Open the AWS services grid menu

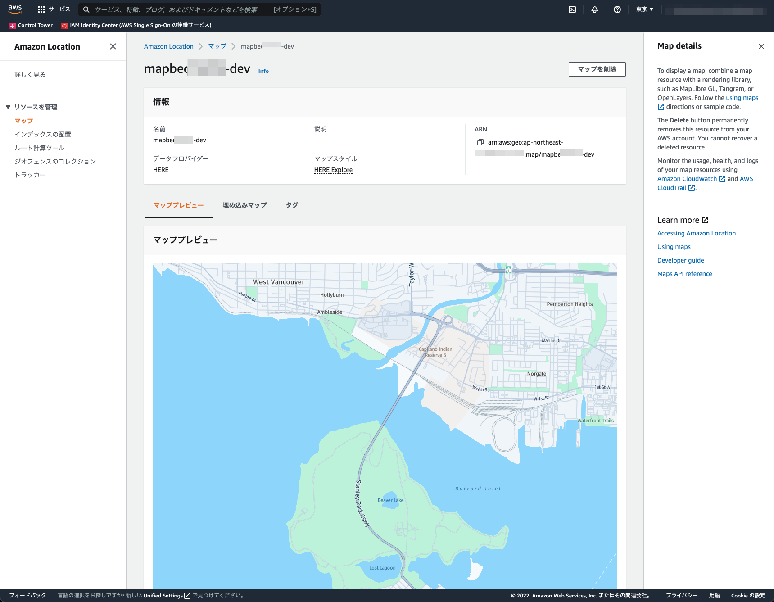coord(41,9)
